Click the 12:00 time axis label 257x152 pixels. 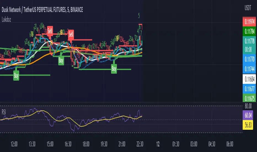click(x=14, y=144)
